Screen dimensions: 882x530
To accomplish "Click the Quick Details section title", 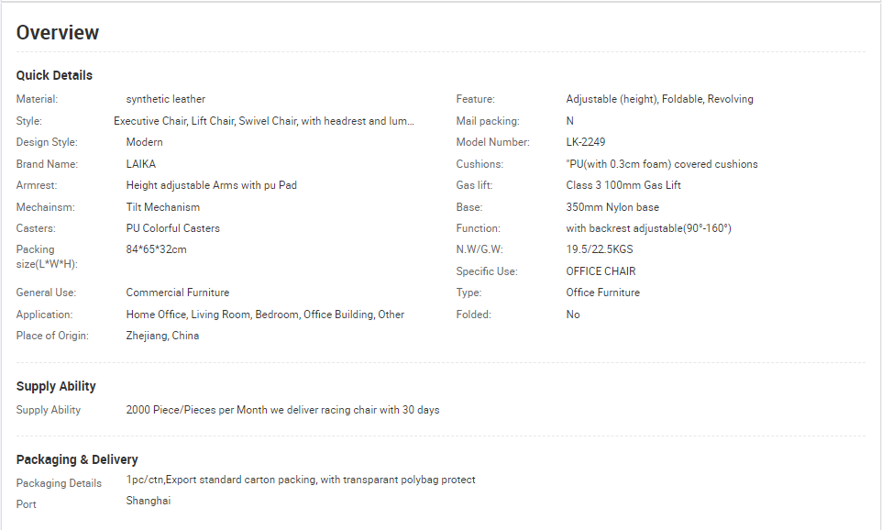I will [54, 75].
